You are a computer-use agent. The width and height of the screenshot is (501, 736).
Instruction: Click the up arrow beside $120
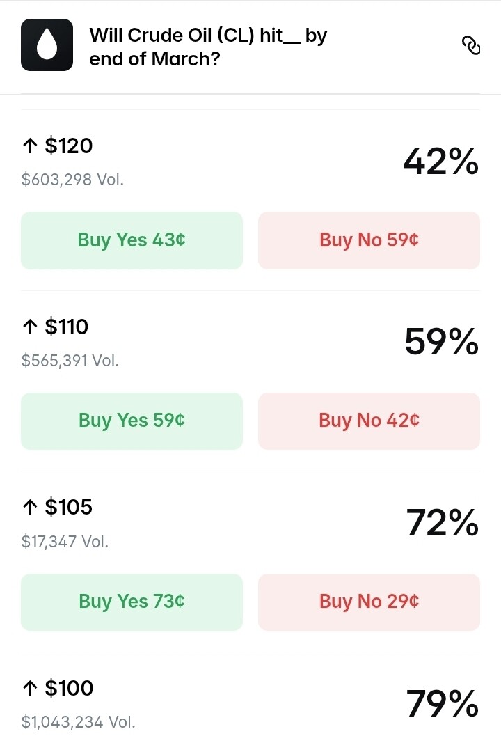30,146
